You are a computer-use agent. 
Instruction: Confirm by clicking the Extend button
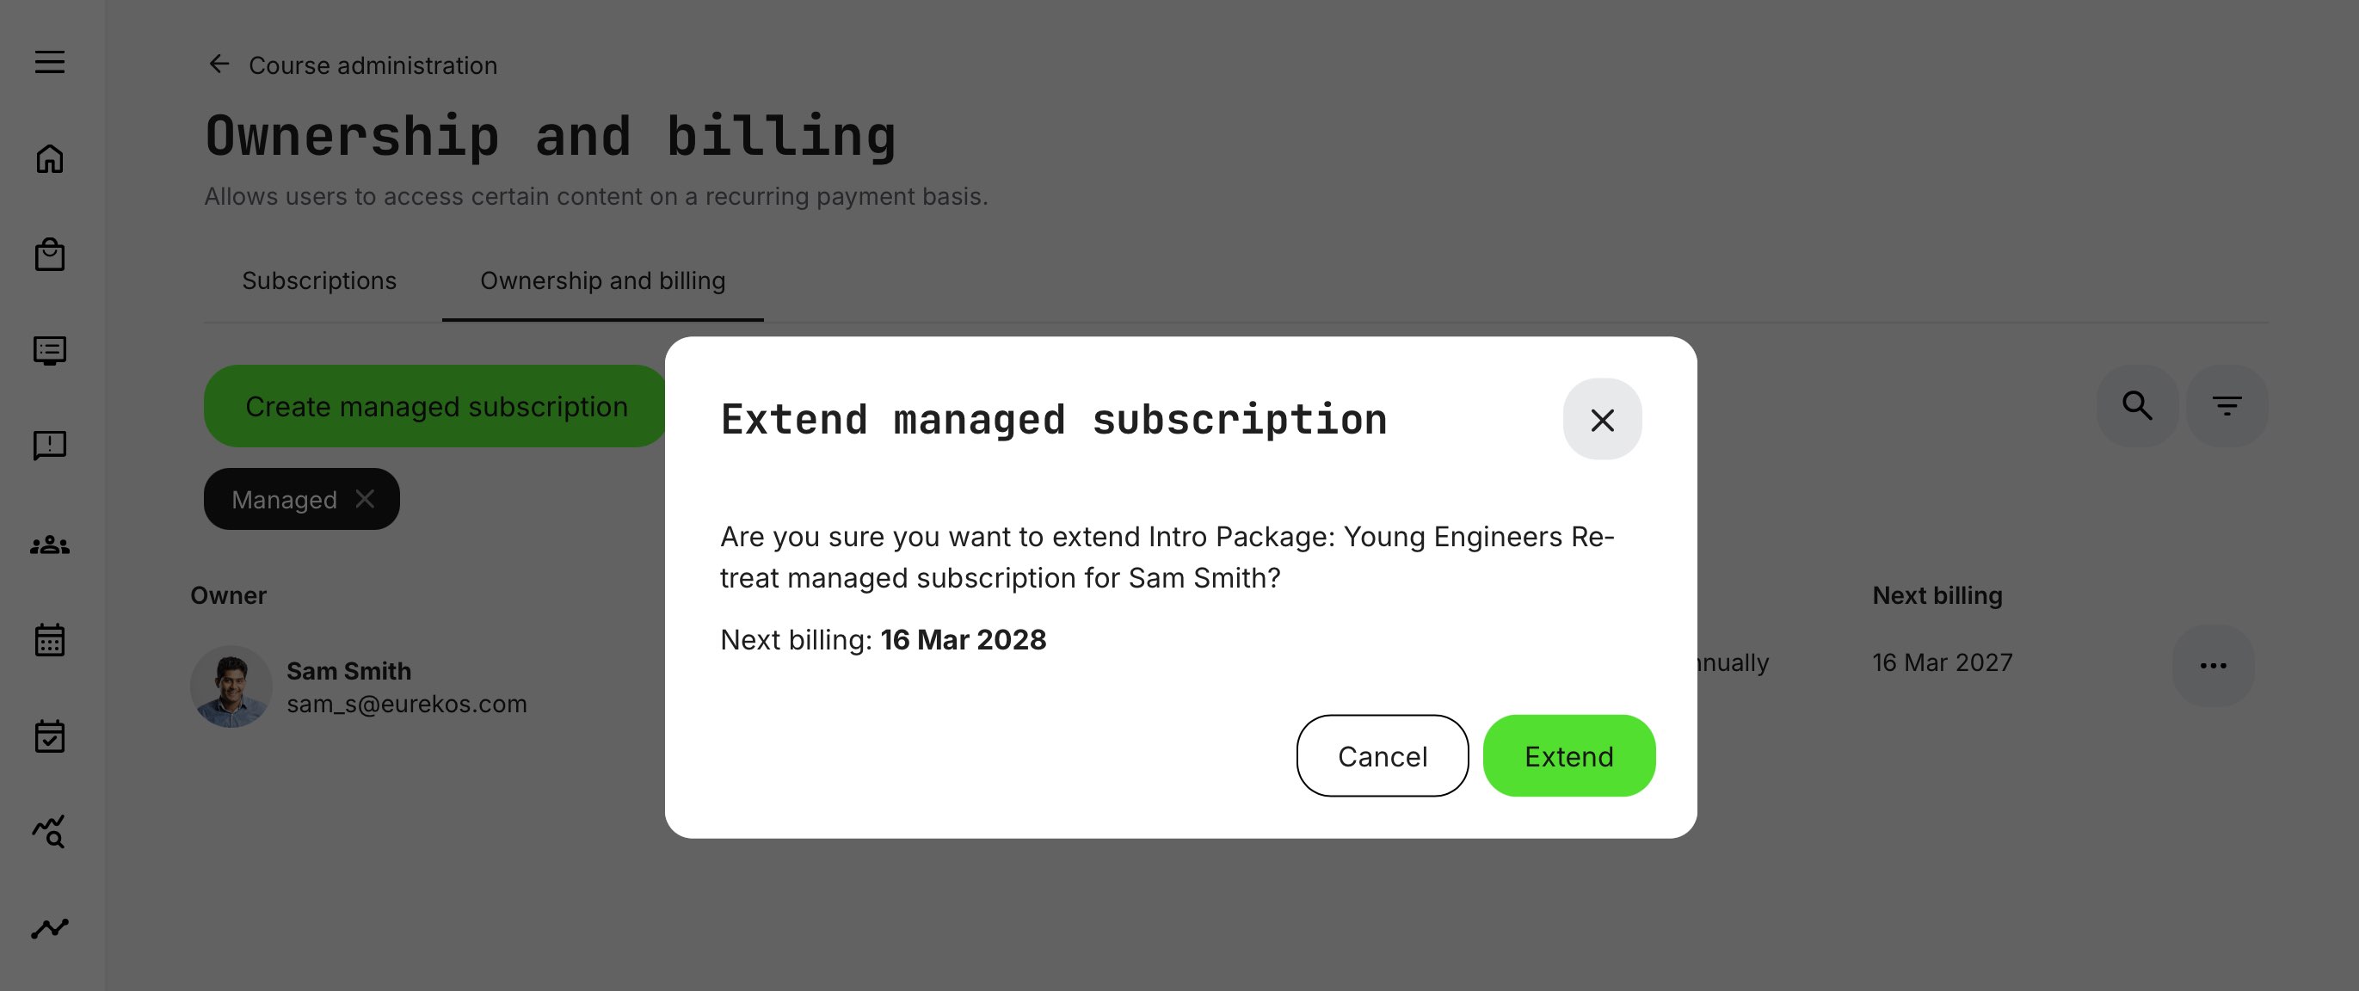coord(1568,755)
